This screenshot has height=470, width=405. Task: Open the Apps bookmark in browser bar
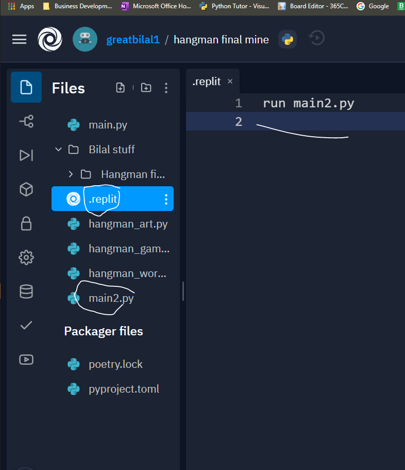click(x=21, y=6)
